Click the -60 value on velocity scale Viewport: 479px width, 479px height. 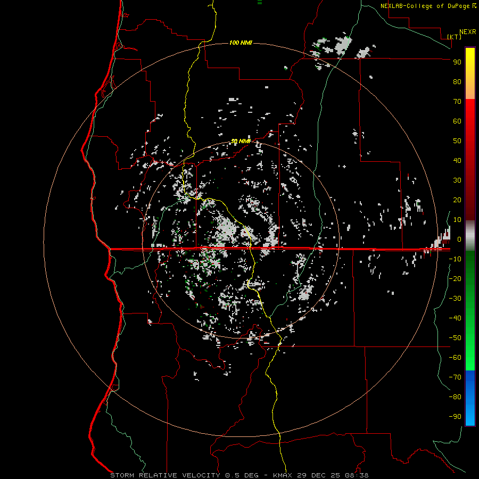pos(455,358)
